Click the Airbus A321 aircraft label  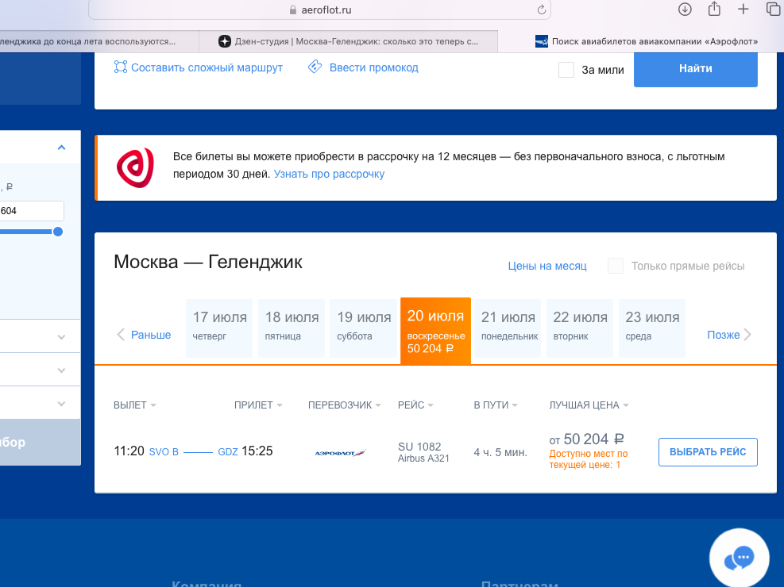pos(423,458)
